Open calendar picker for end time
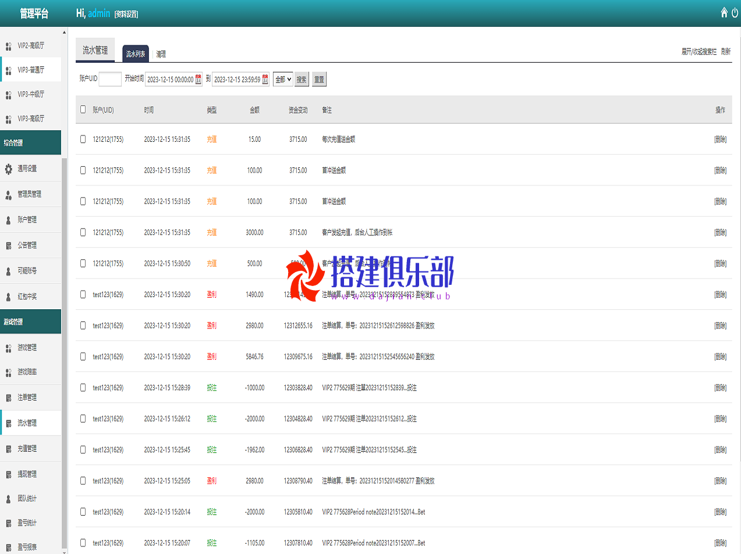 coord(265,80)
